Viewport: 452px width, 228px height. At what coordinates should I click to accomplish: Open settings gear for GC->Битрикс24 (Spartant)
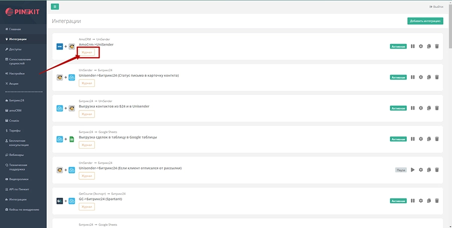pyautogui.click(x=421, y=200)
